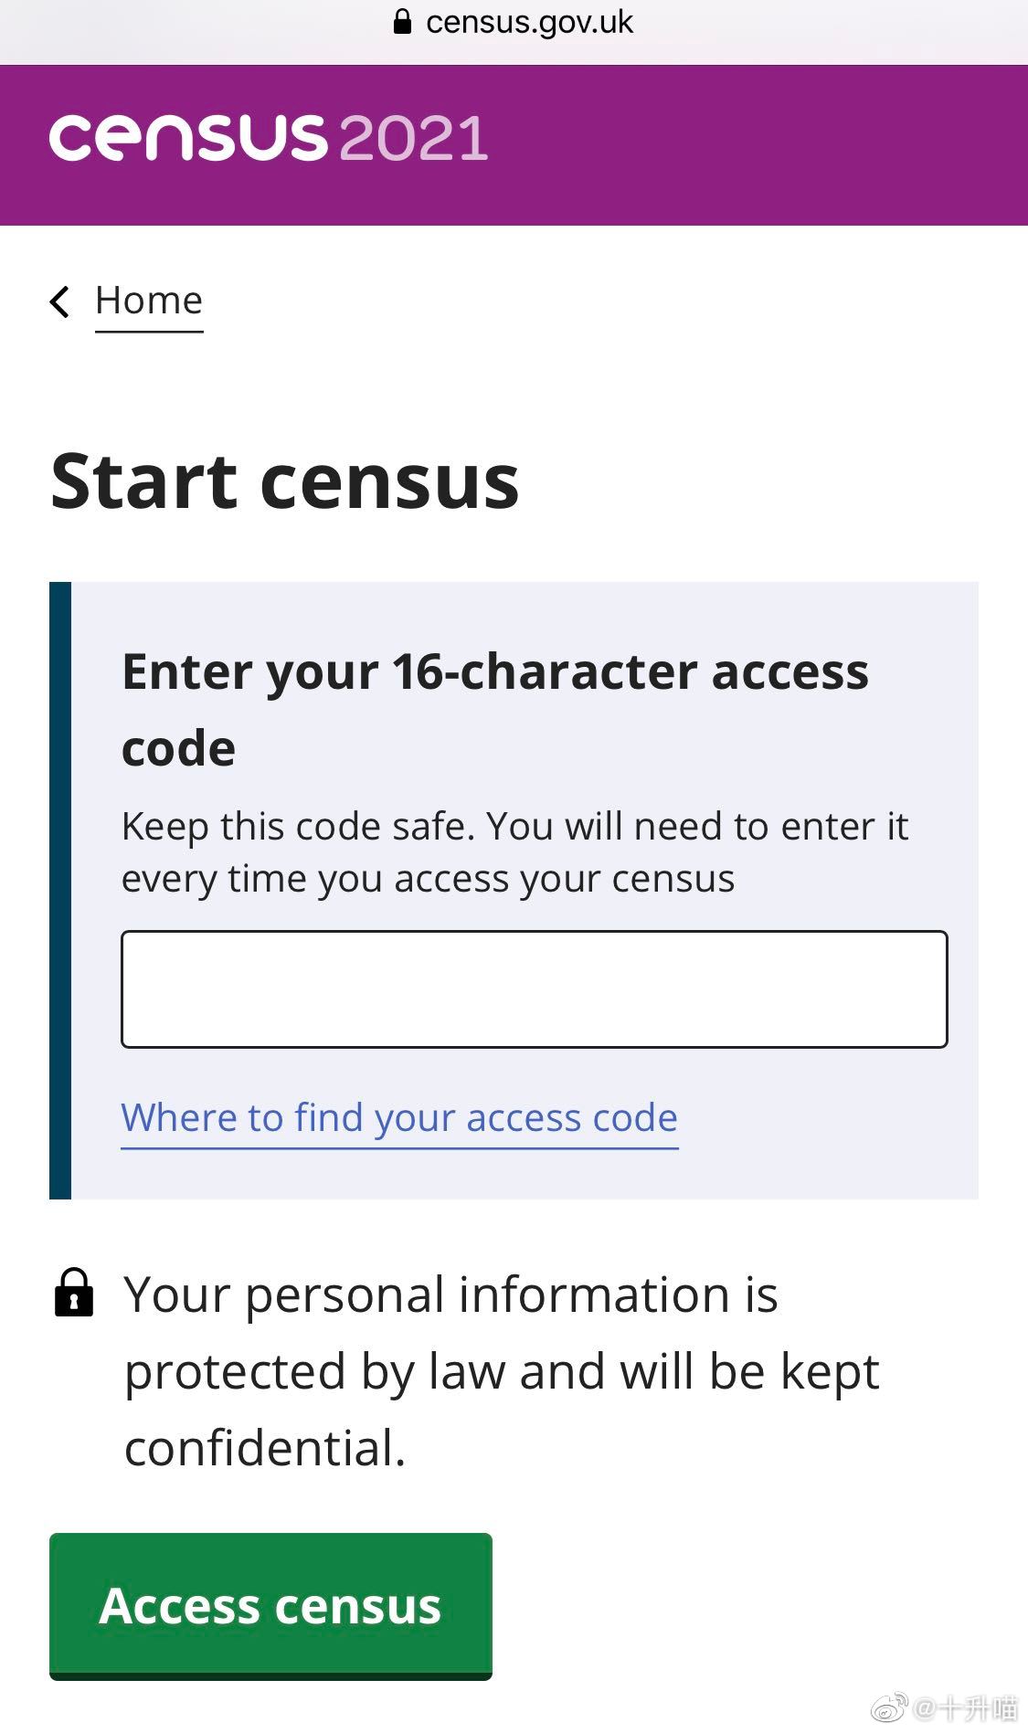The width and height of the screenshot is (1028, 1733).
Task: Click the green Access census button
Action: pos(270,1604)
